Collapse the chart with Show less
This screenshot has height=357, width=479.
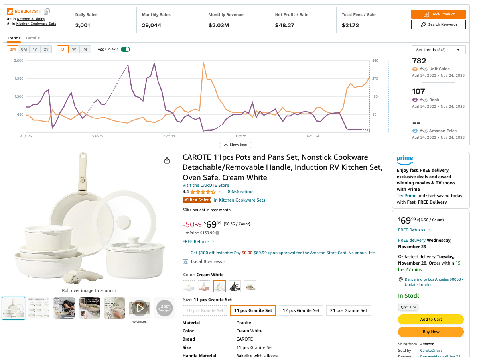236,145
